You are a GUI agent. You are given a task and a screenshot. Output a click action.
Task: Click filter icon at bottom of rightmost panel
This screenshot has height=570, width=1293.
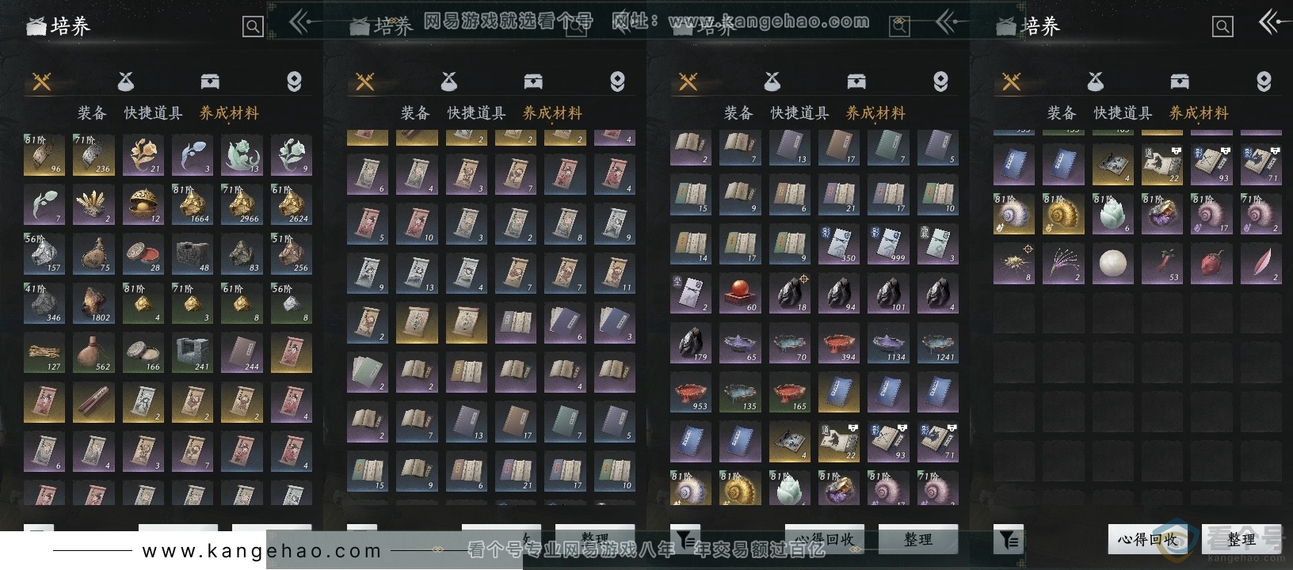point(1009,540)
